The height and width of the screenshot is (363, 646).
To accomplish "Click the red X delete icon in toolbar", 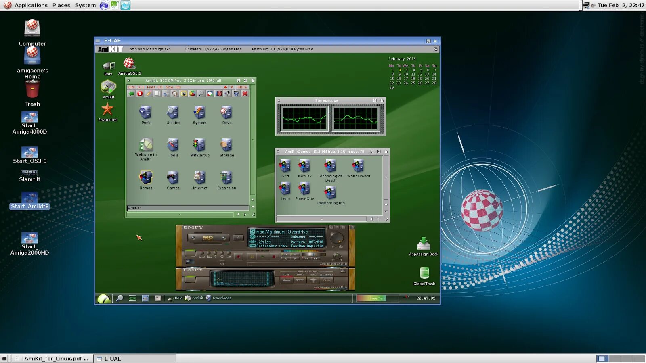I will [245, 94].
